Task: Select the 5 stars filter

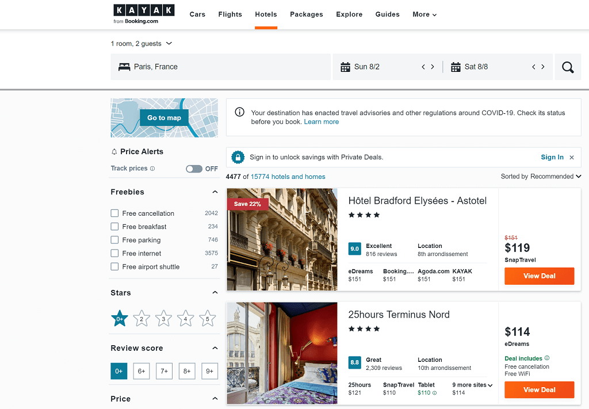Action: 207,319
